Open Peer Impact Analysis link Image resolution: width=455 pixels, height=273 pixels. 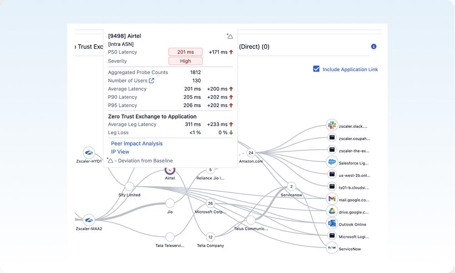click(137, 143)
